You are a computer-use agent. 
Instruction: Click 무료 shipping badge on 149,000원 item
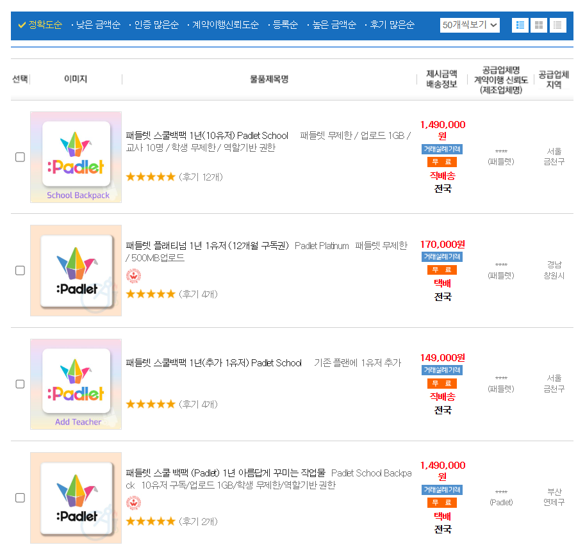442,384
